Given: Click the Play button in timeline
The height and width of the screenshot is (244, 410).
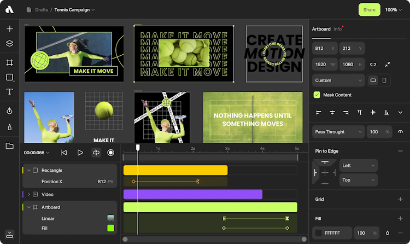Looking at the screenshot, I should click(80, 153).
